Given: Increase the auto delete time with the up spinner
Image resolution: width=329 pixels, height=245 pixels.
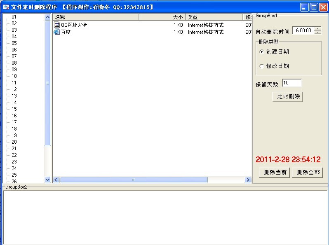Looking at the screenshot, I should [318, 29].
